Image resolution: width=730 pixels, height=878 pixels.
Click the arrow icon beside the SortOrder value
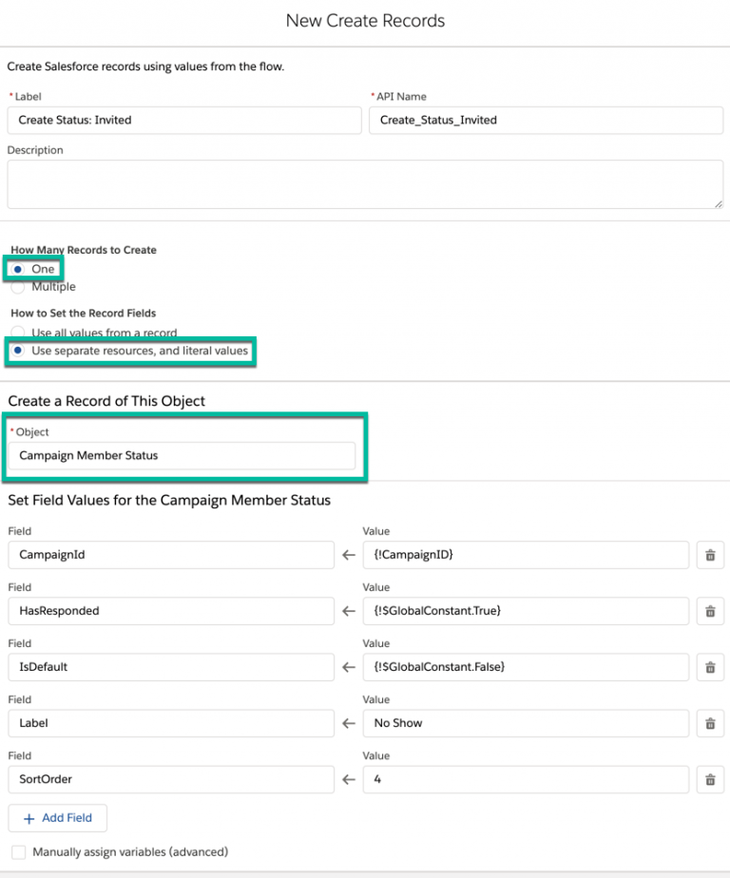tap(348, 779)
